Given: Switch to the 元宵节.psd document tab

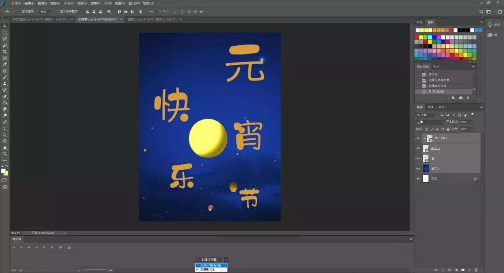Looking at the screenshot, I should tap(97, 20).
